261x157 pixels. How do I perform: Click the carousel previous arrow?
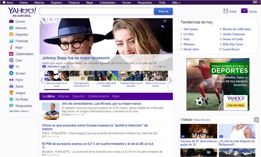(x=42, y=80)
